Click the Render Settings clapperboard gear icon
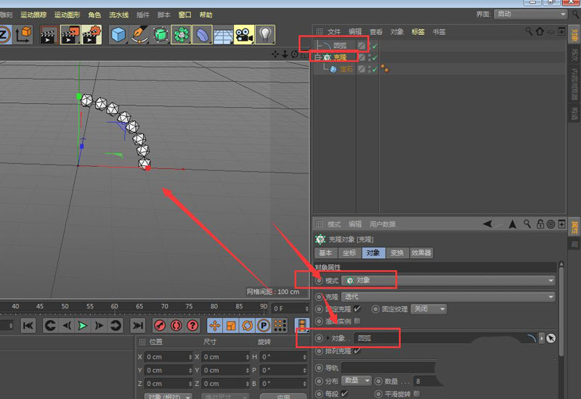This screenshot has height=399, width=581. (x=92, y=34)
